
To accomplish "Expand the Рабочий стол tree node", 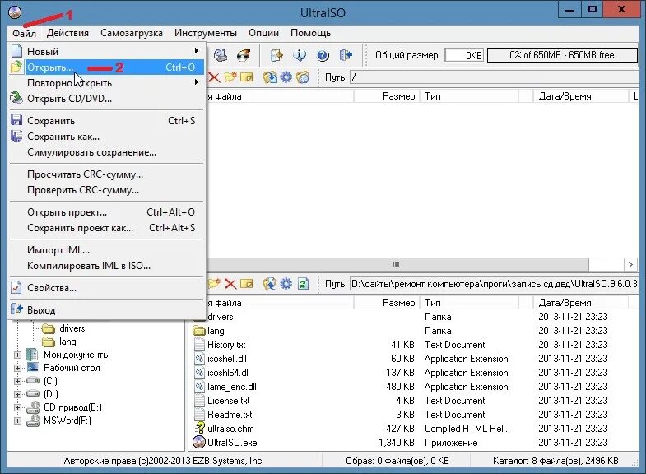I will pyautogui.click(x=18, y=368).
